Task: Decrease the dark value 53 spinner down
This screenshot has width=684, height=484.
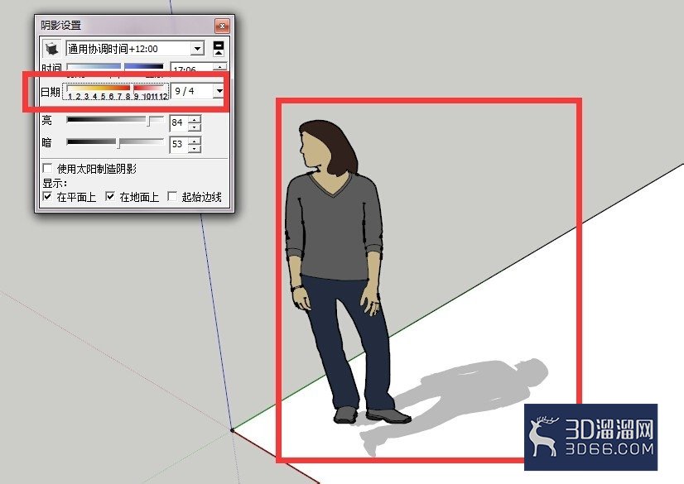Action: click(195, 149)
